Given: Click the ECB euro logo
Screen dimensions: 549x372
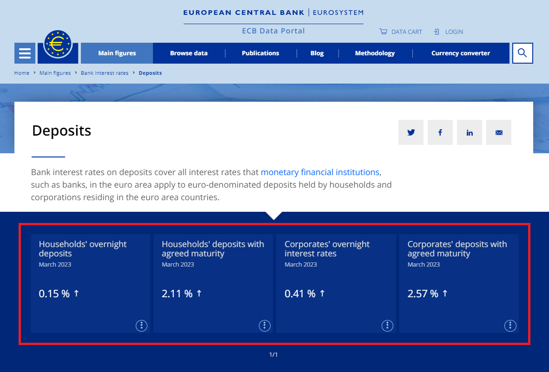Looking at the screenshot, I should 57,45.
